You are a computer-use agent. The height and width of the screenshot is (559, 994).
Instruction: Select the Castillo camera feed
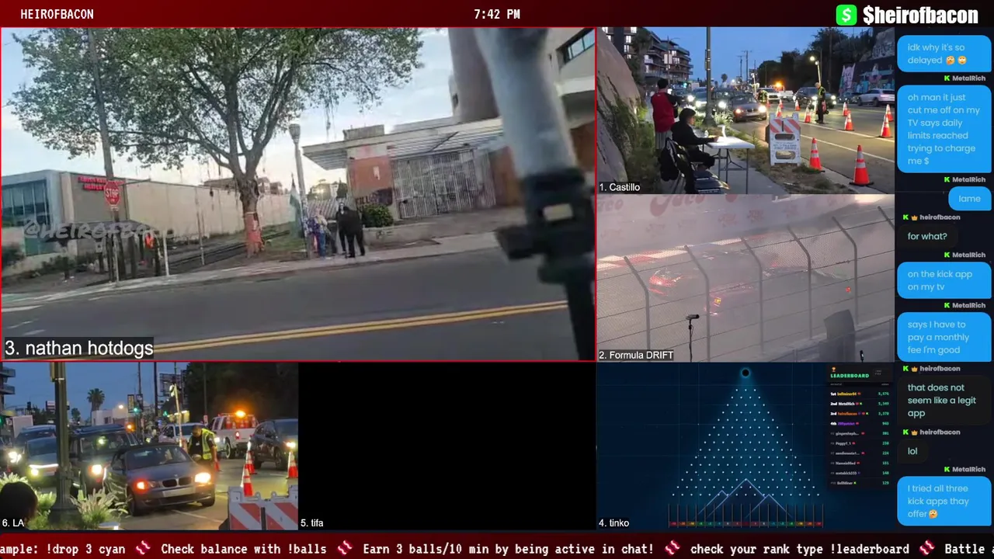(x=745, y=110)
